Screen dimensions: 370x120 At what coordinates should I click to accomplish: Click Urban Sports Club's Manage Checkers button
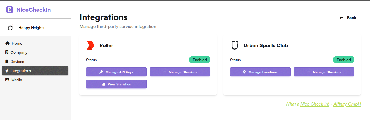324,72
